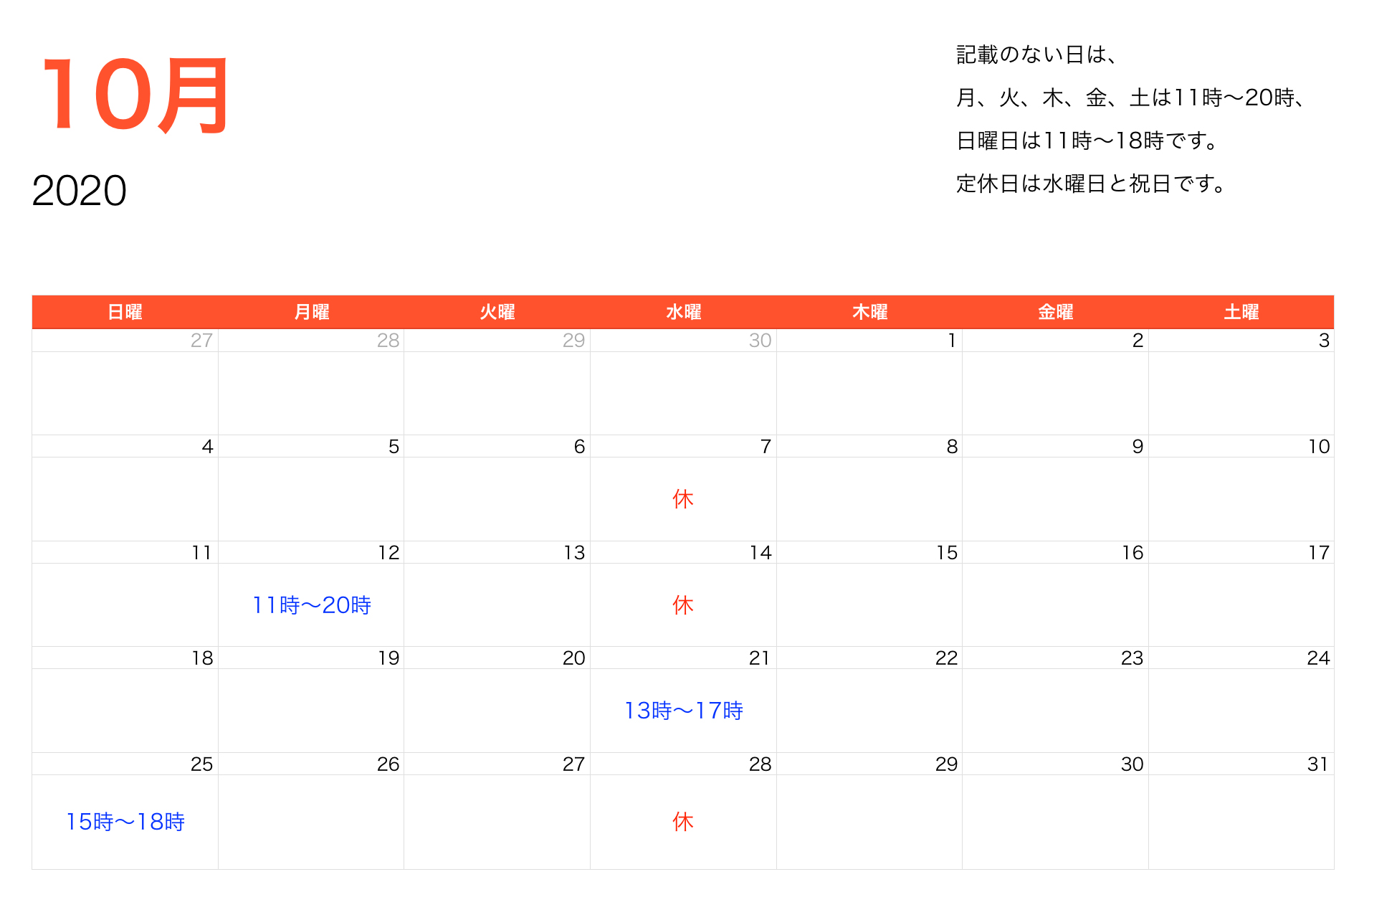Select date number 24 on Saturday
Screen dimensions: 1397x920
pos(1318,658)
